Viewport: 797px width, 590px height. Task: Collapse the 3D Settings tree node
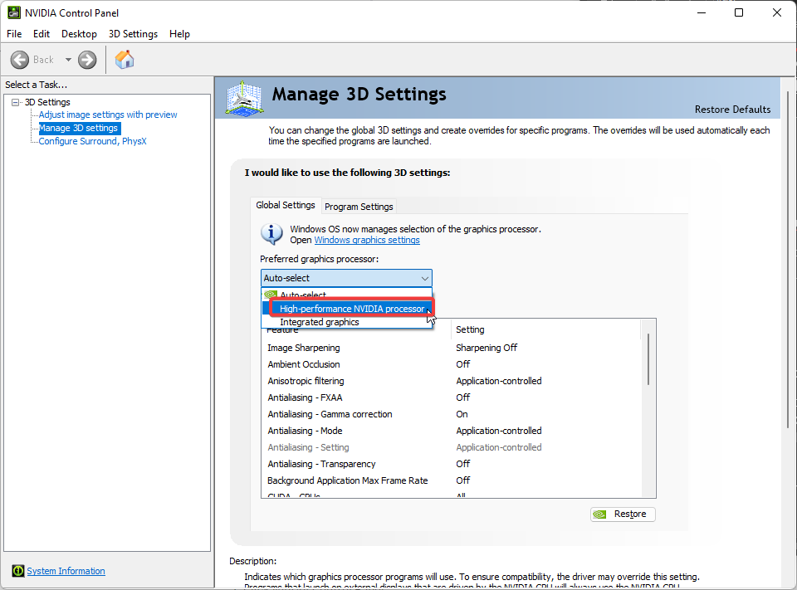[15, 102]
